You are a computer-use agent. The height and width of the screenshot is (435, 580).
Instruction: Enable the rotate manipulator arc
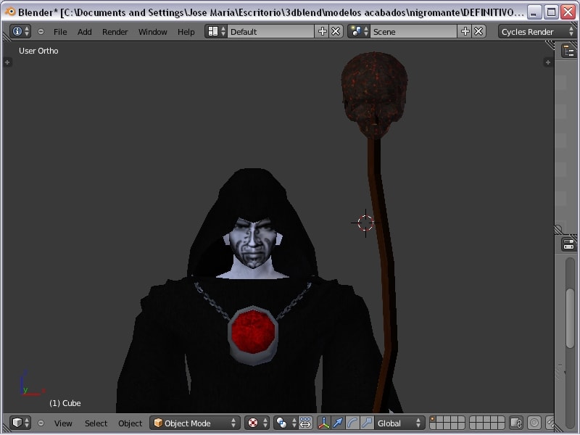352,423
